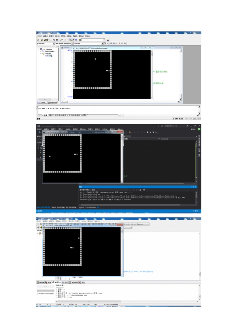Click Undo icon in Visual C++ toolbar

coord(60,40)
